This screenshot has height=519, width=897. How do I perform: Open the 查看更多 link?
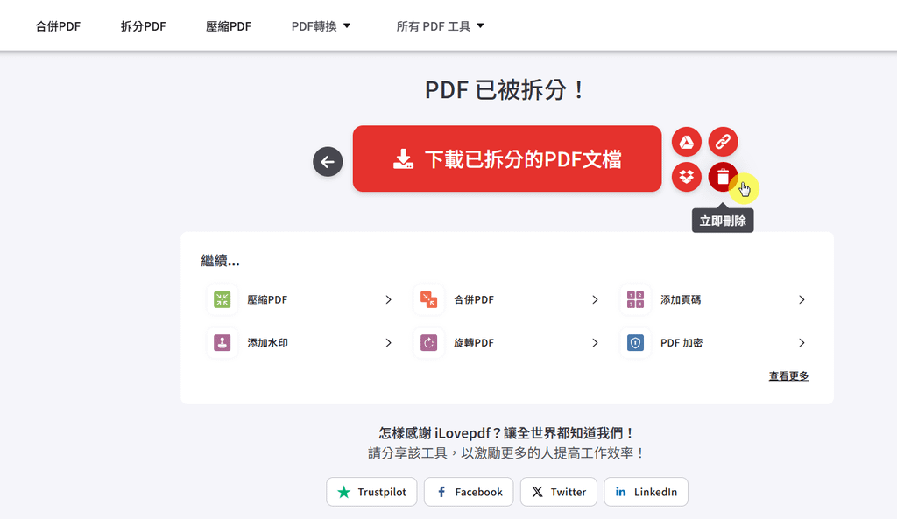point(788,376)
